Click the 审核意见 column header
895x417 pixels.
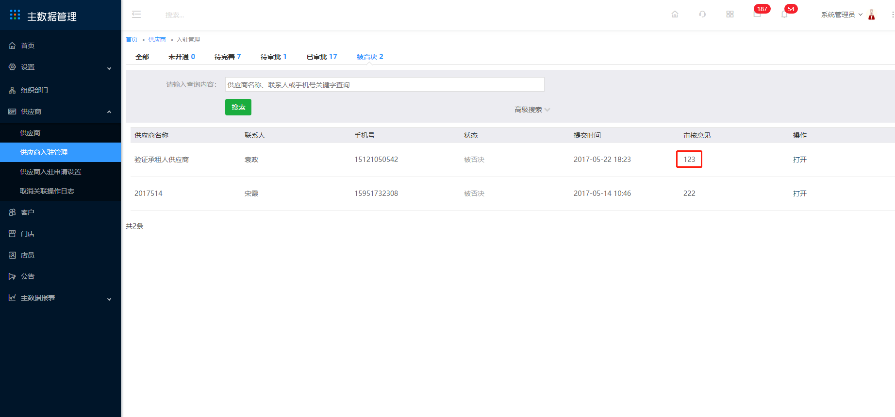coord(697,135)
